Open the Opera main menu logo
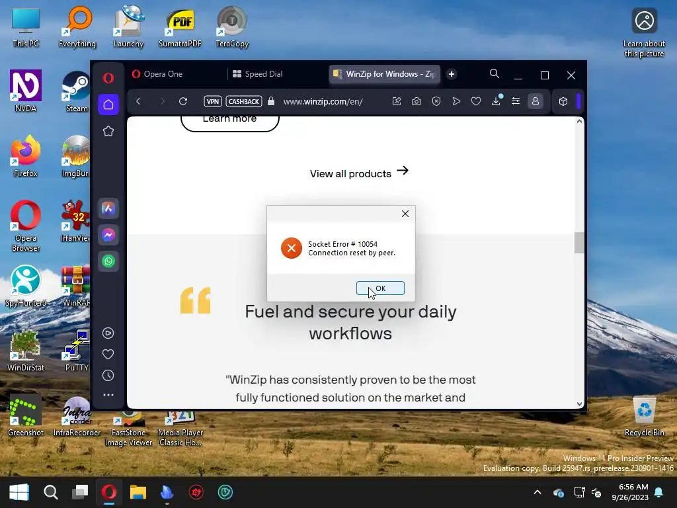The image size is (677, 508). [x=108, y=78]
